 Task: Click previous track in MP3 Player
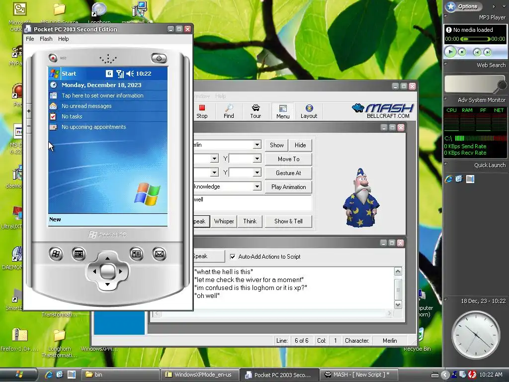click(477, 52)
